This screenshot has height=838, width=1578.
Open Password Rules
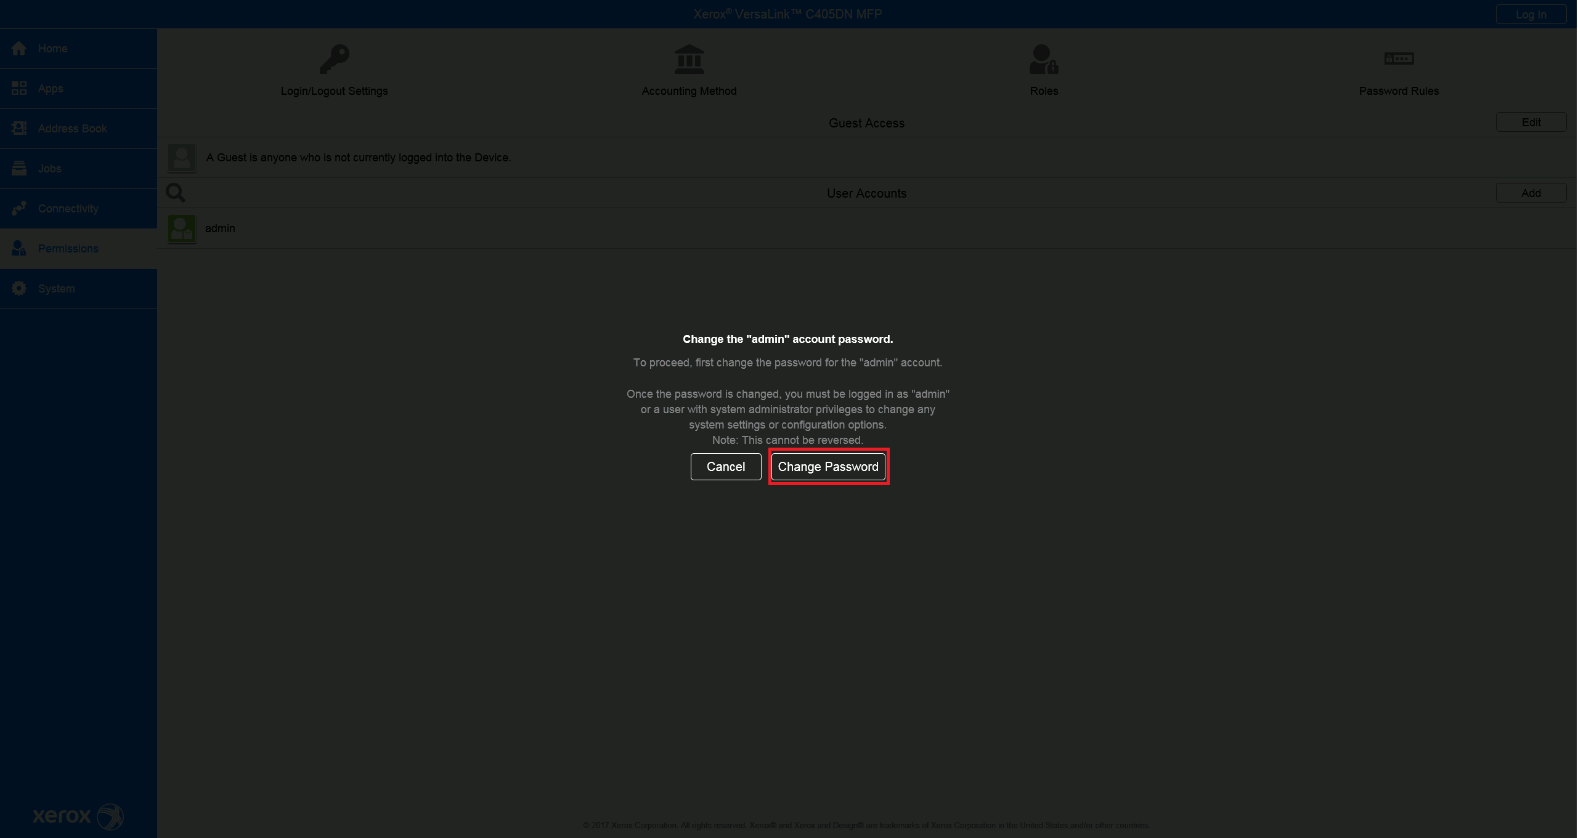coord(1398,68)
